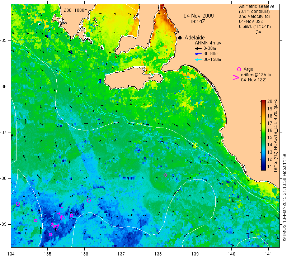Click the blue 30-80m arrow legend symbol
The width and height of the screenshot is (287, 258).
click(198, 54)
